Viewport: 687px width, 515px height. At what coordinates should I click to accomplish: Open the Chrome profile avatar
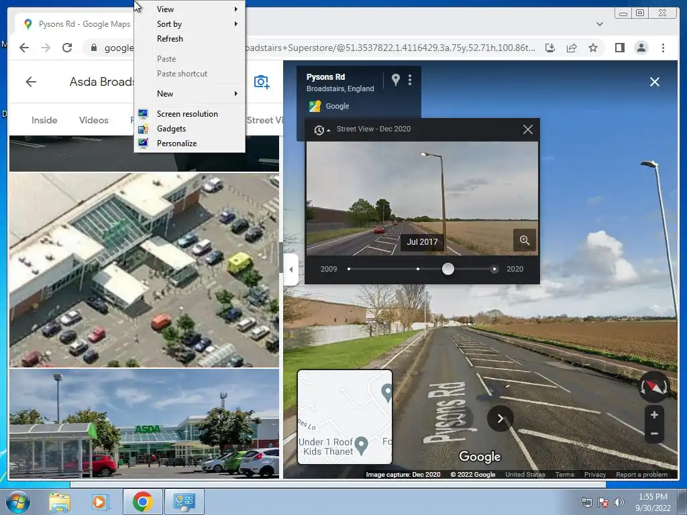(641, 48)
